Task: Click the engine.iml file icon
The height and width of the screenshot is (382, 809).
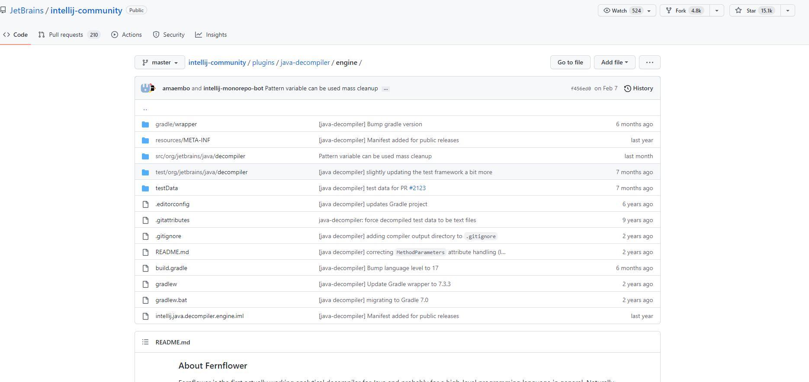Action: (x=145, y=316)
